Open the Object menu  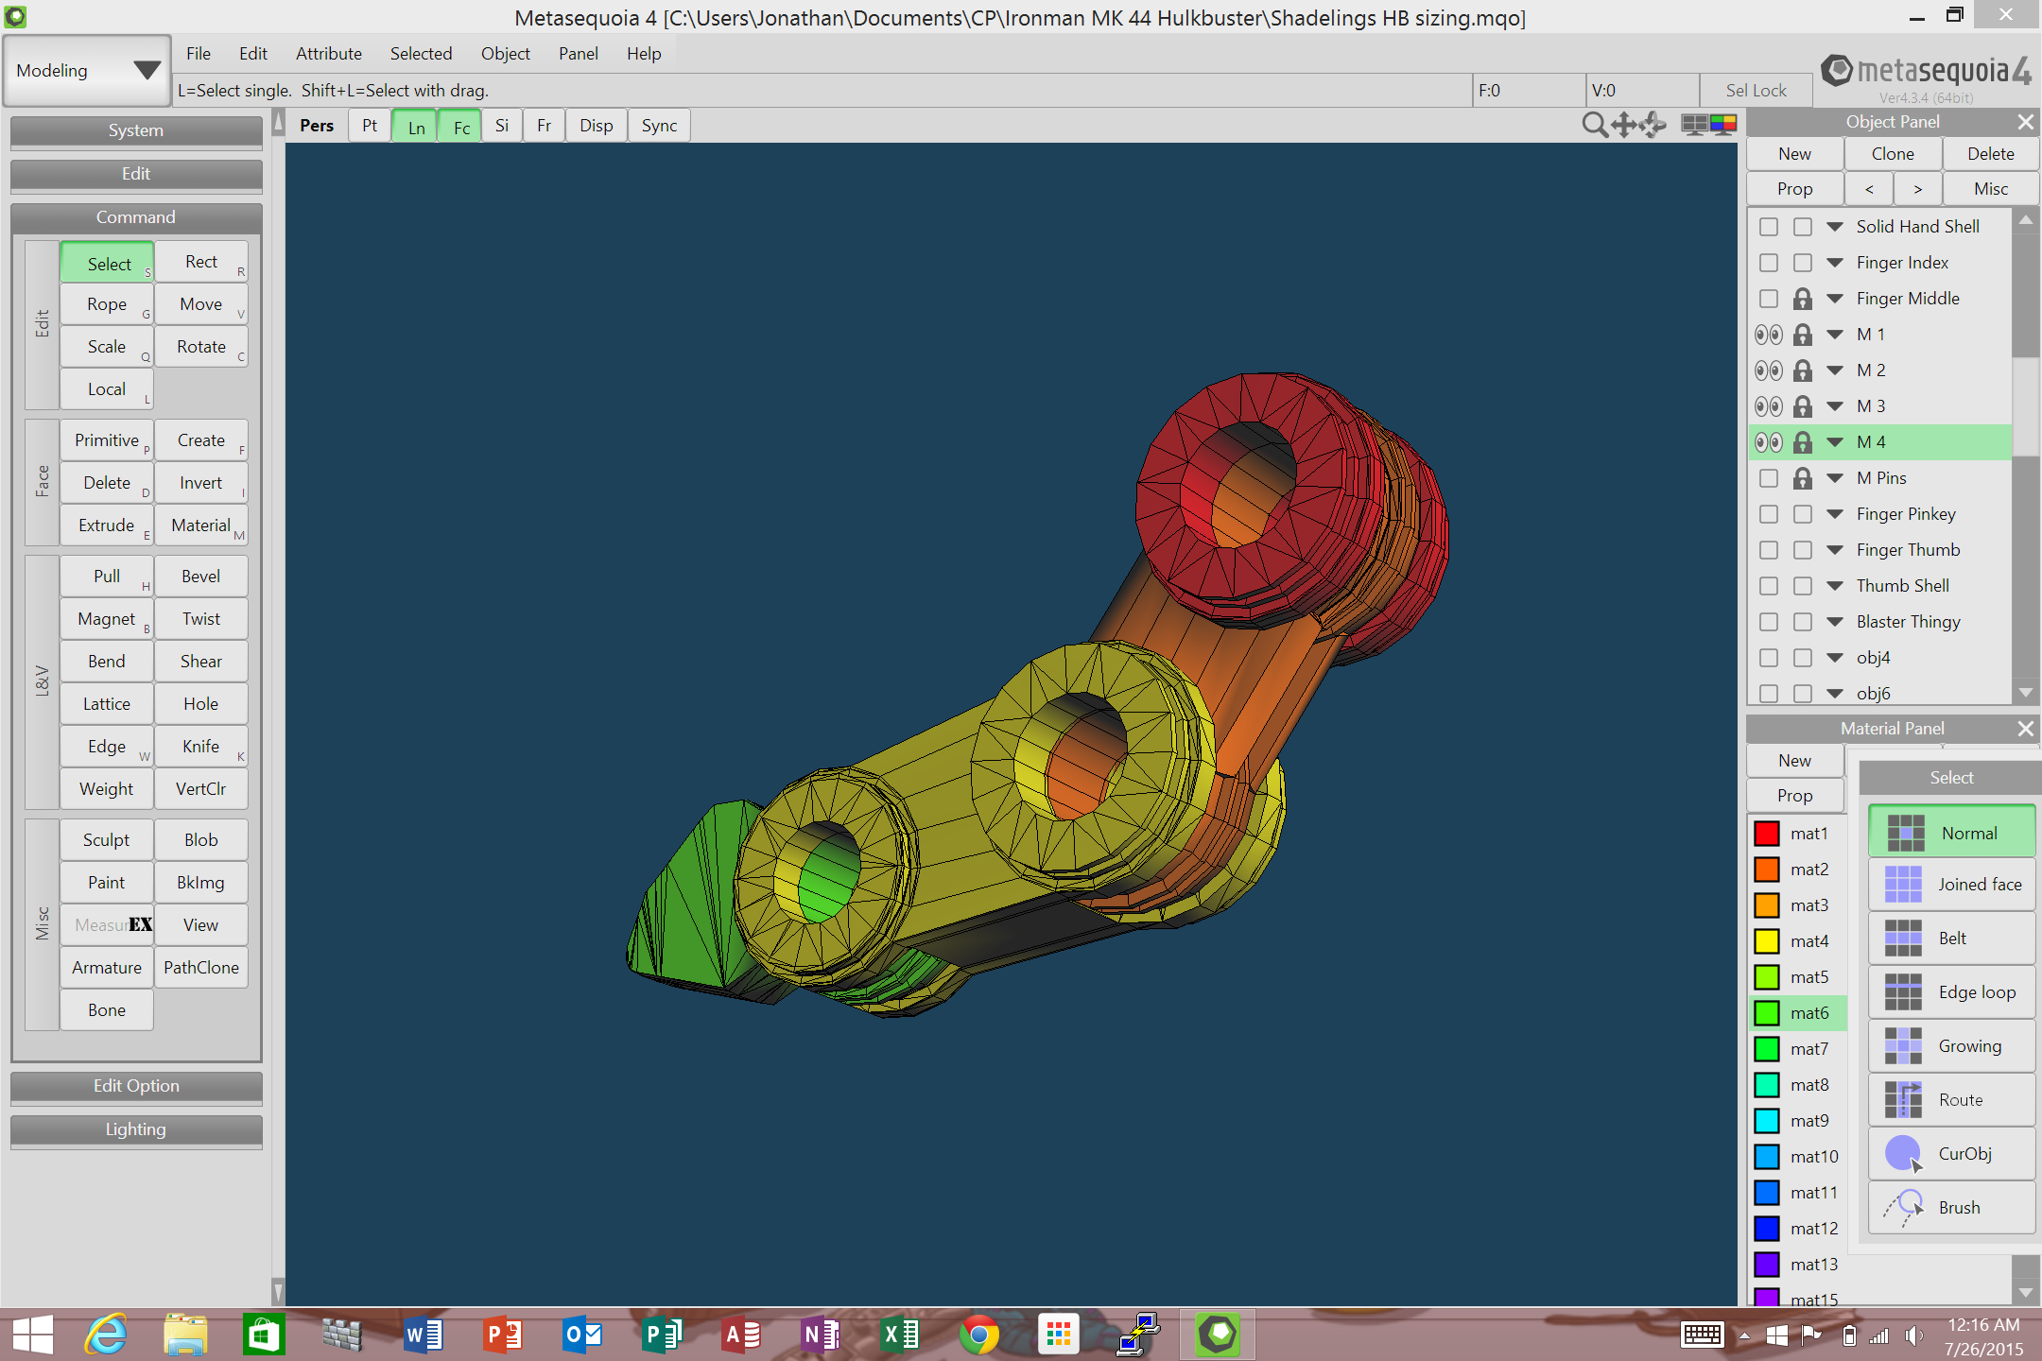click(506, 54)
